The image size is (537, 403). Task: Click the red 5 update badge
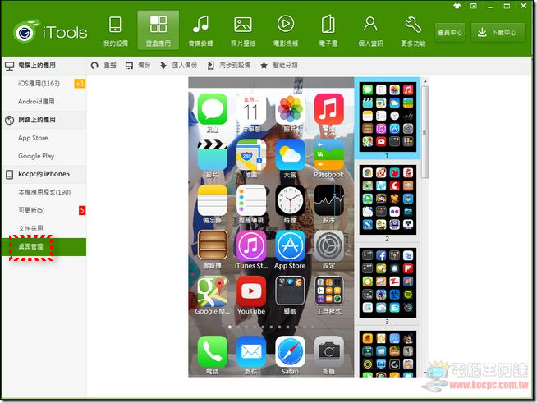82,210
